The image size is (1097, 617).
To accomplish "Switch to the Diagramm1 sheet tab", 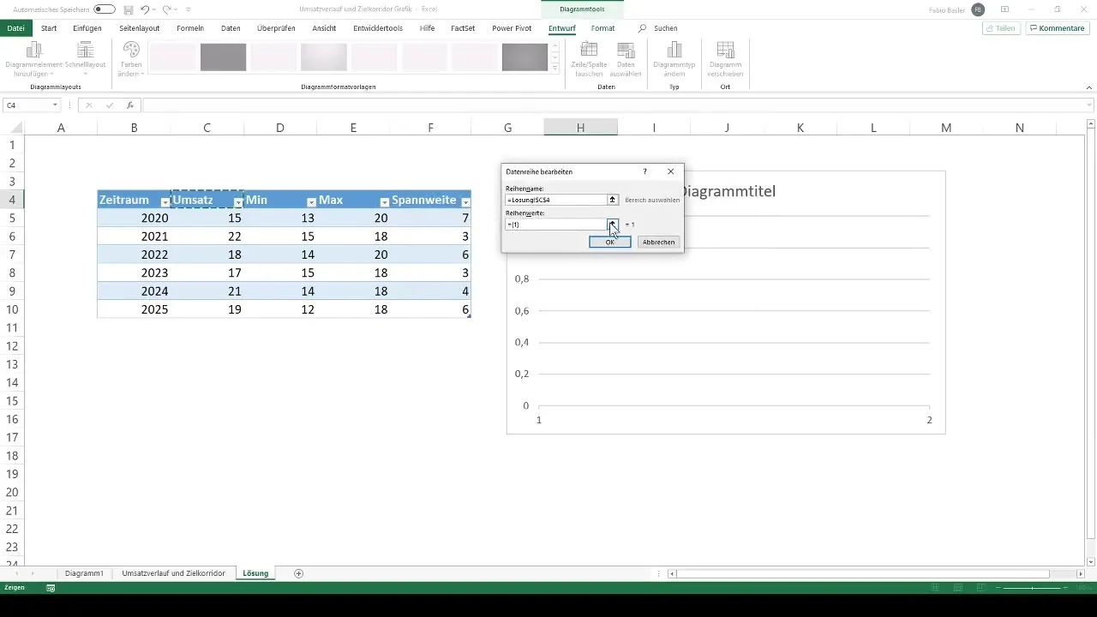I will point(84,573).
